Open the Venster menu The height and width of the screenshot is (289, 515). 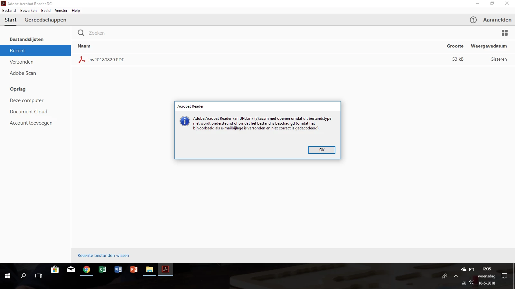click(x=61, y=11)
